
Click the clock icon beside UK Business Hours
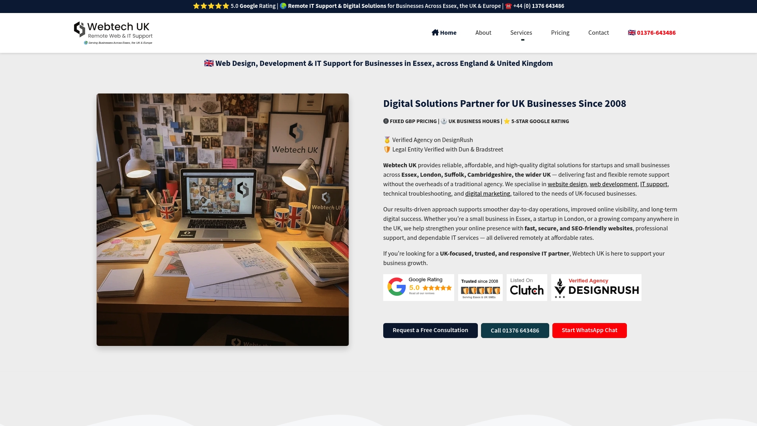444,121
